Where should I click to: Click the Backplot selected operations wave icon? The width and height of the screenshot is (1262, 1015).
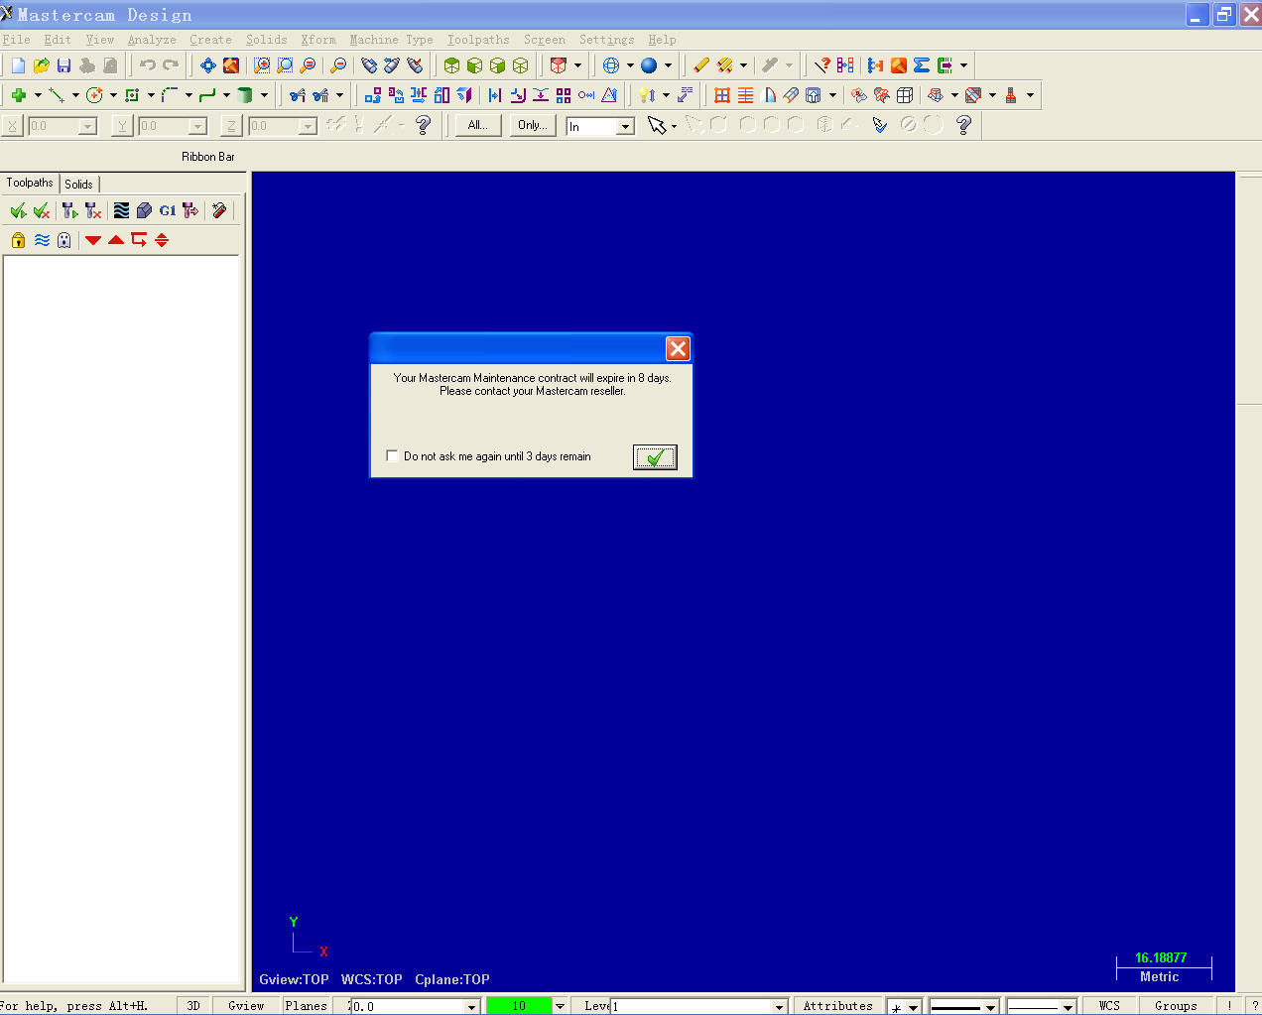pos(121,210)
